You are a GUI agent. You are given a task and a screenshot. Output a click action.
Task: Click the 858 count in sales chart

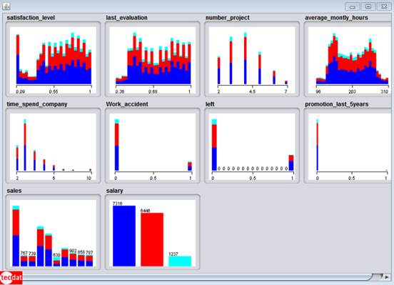click(81, 252)
